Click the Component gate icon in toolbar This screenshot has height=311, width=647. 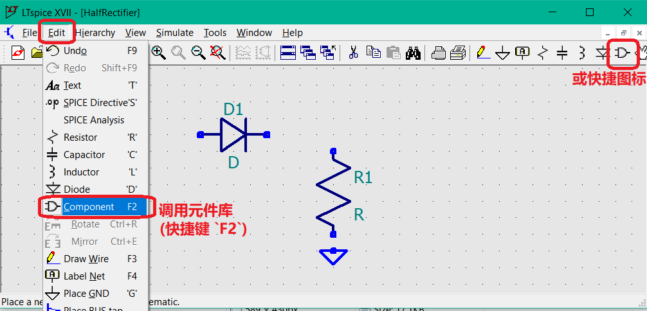pyautogui.click(x=622, y=52)
